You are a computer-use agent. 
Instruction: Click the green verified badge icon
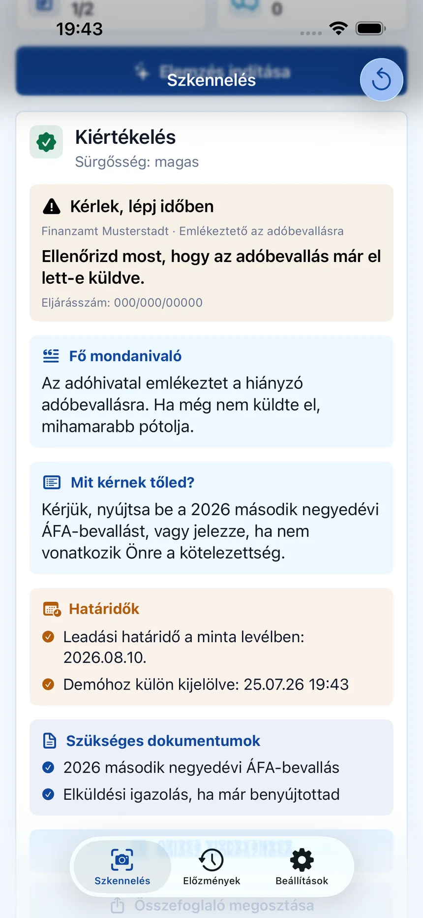coord(46,142)
